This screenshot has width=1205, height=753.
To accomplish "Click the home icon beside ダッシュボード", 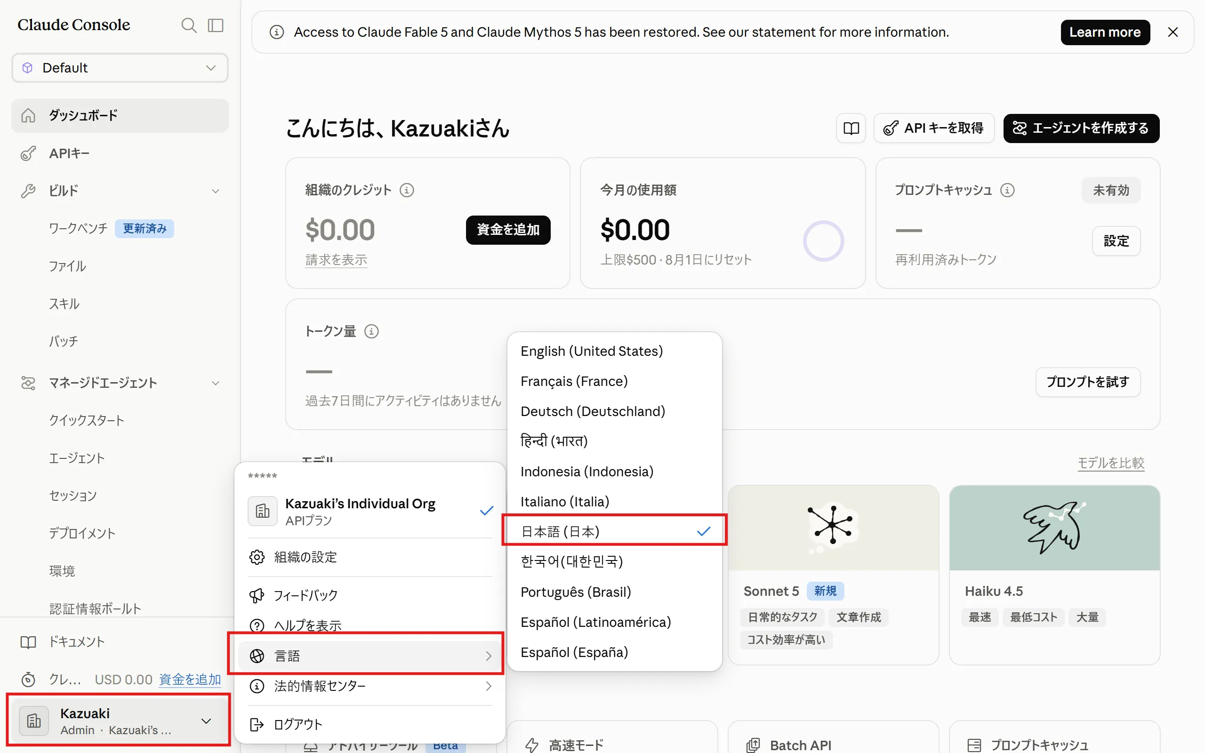I will 28,116.
